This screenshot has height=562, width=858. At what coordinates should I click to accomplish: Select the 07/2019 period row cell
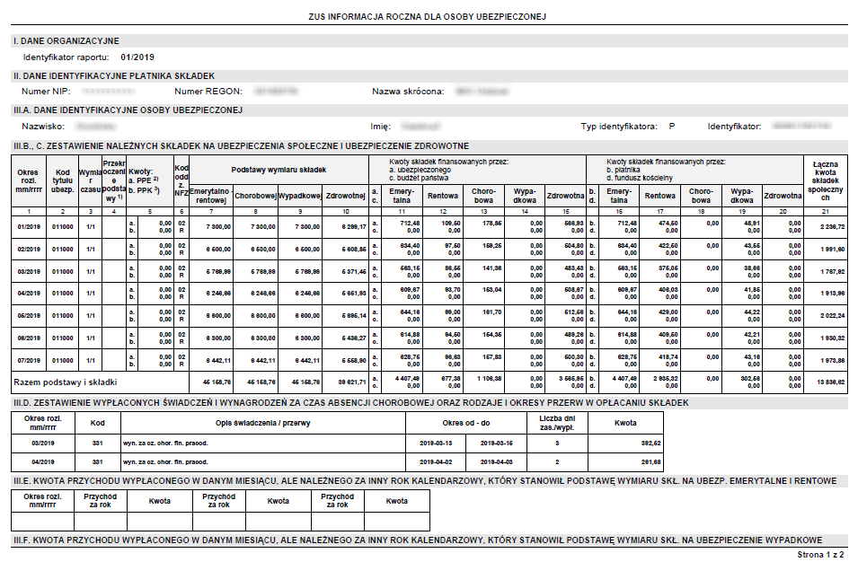[29, 361]
